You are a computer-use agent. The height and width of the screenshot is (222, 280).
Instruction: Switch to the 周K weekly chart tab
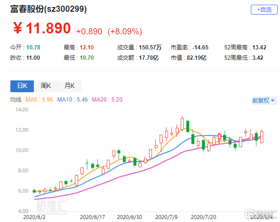pyautogui.click(x=46, y=86)
